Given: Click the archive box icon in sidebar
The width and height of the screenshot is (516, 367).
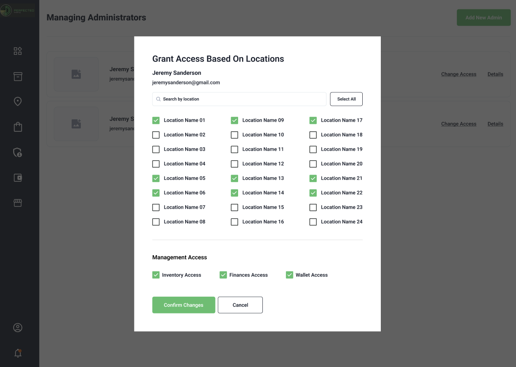Looking at the screenshot, I should tap(18, 76).
